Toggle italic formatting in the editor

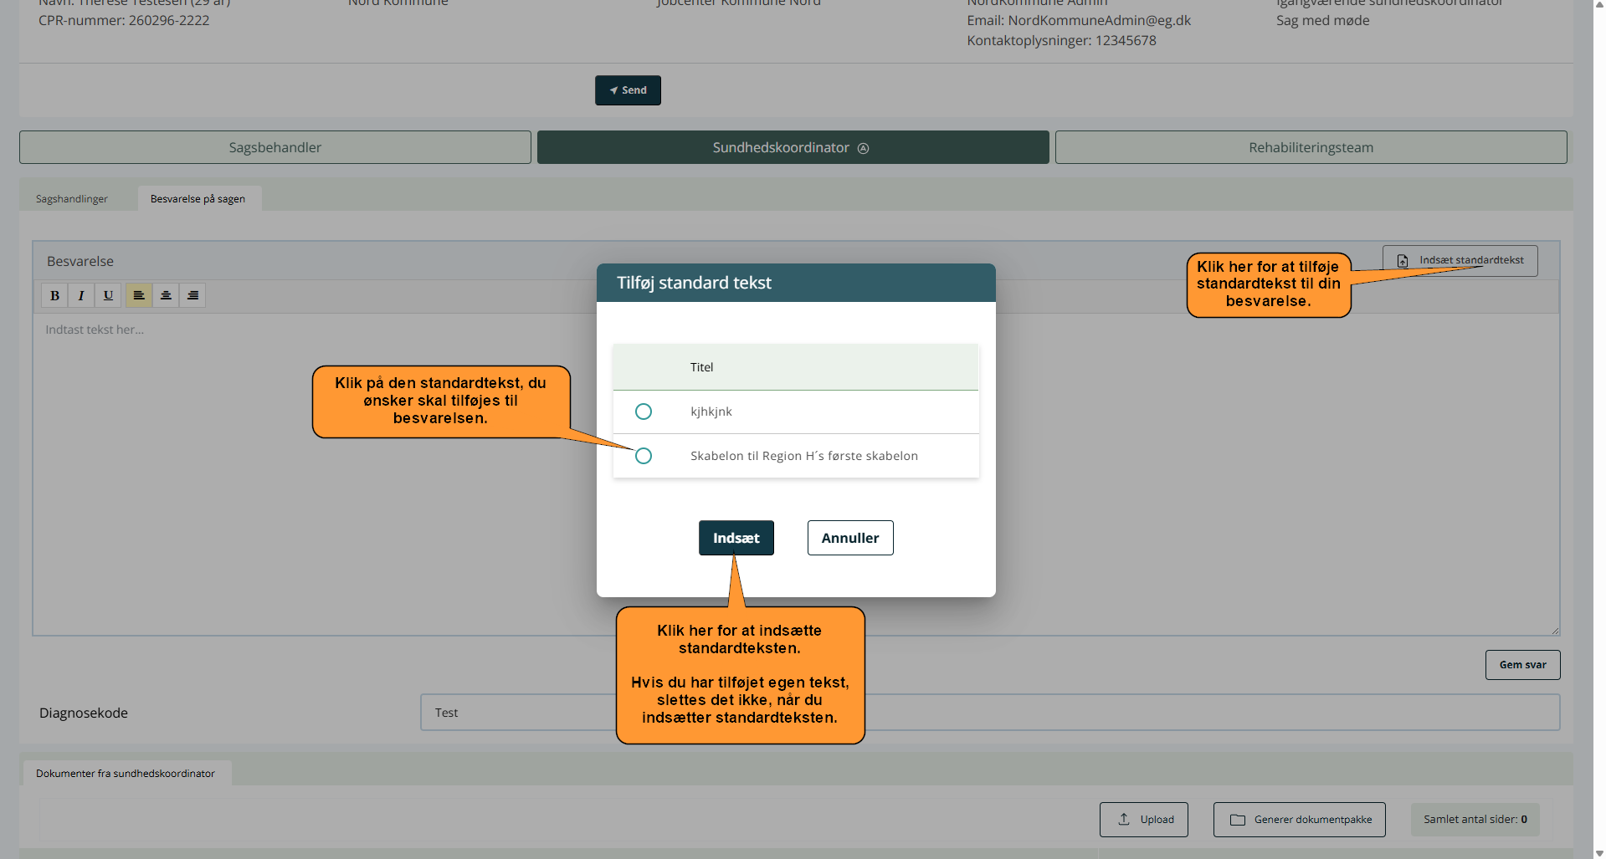click(81, 295)
